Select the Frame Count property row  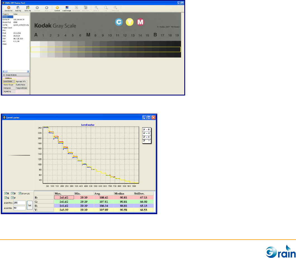(16, 28)
